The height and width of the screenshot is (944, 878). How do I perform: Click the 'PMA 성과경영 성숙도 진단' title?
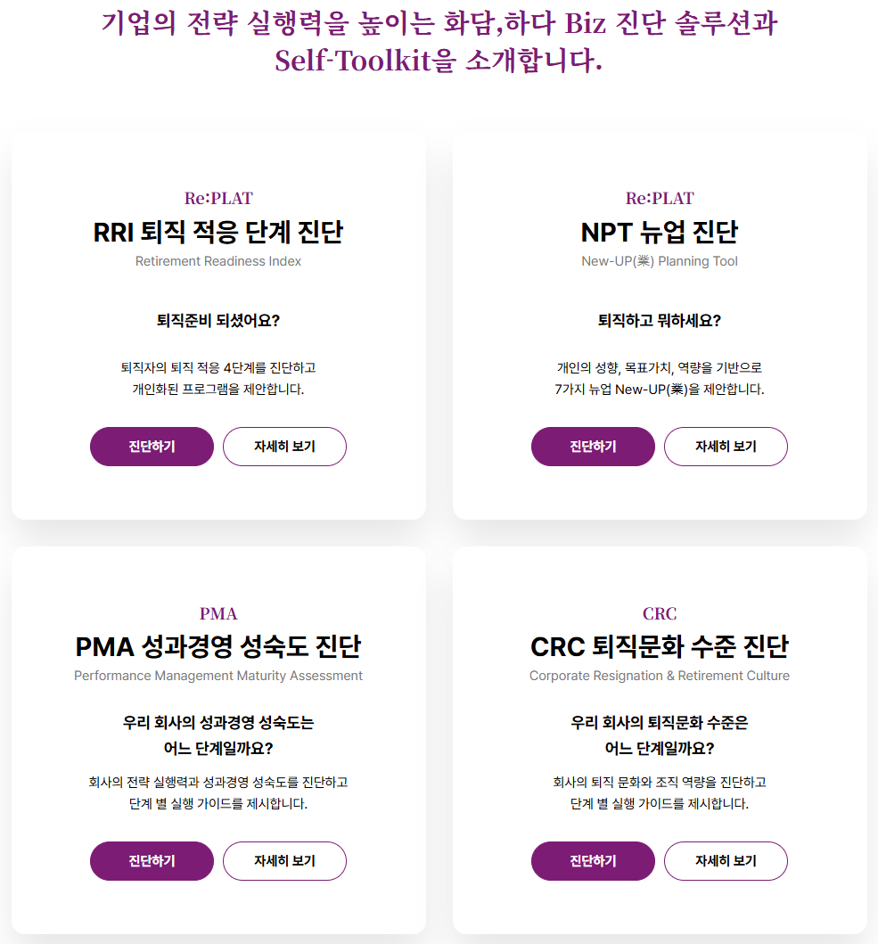[218, 647]
